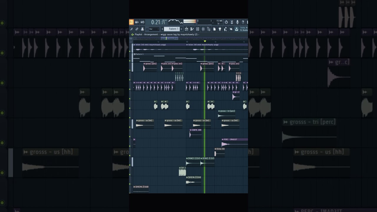Click the scroll-left arrow in playlist overview
This screenshot has width=377, height=212.
click(x=135, y=38)
